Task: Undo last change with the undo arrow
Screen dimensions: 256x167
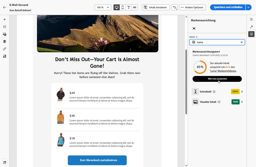Action: click(x=174, y=7)
